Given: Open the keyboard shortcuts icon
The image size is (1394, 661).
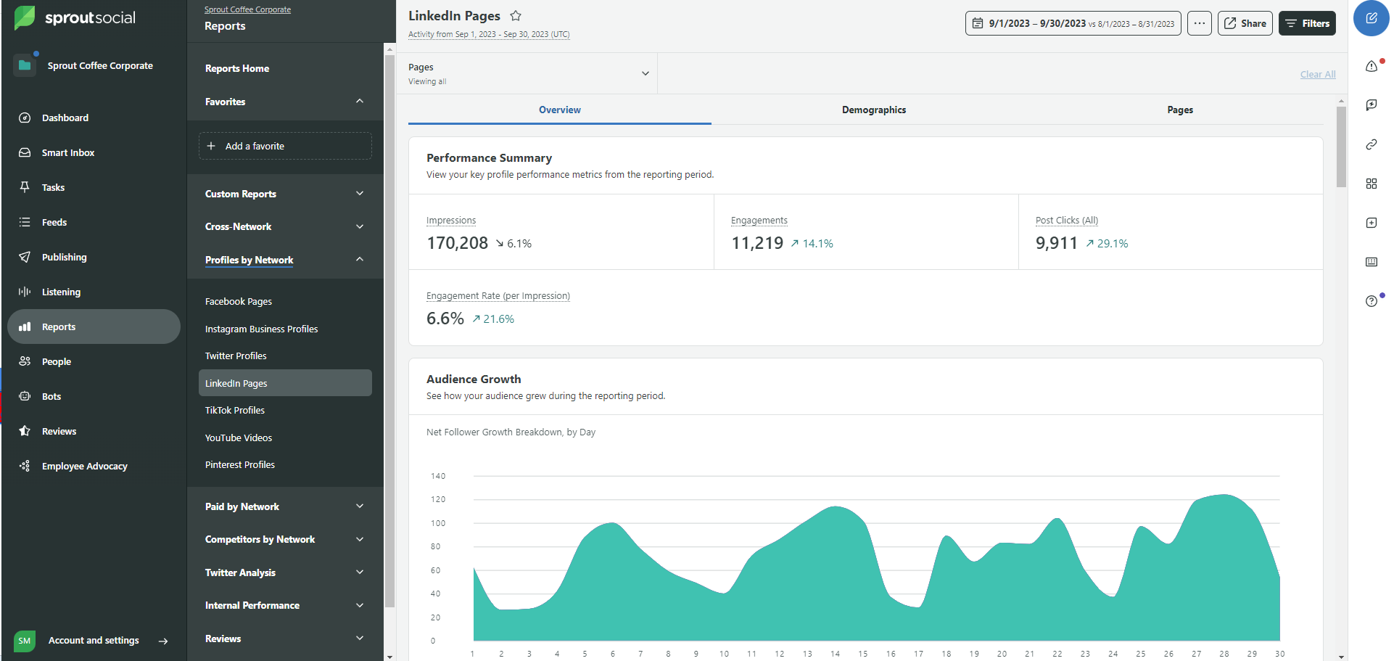Looking at the screenshot, I should (x=1371, y=262).
